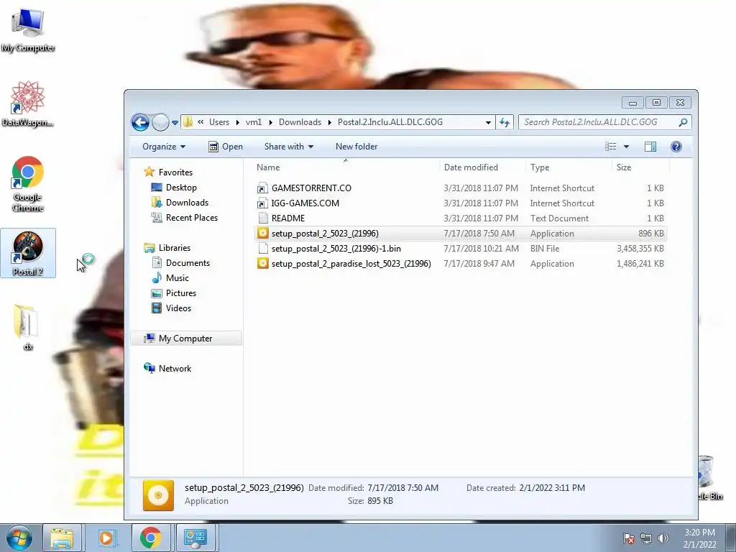Click the README file name
Screen dimensions: 736x552
coord(287,218)
